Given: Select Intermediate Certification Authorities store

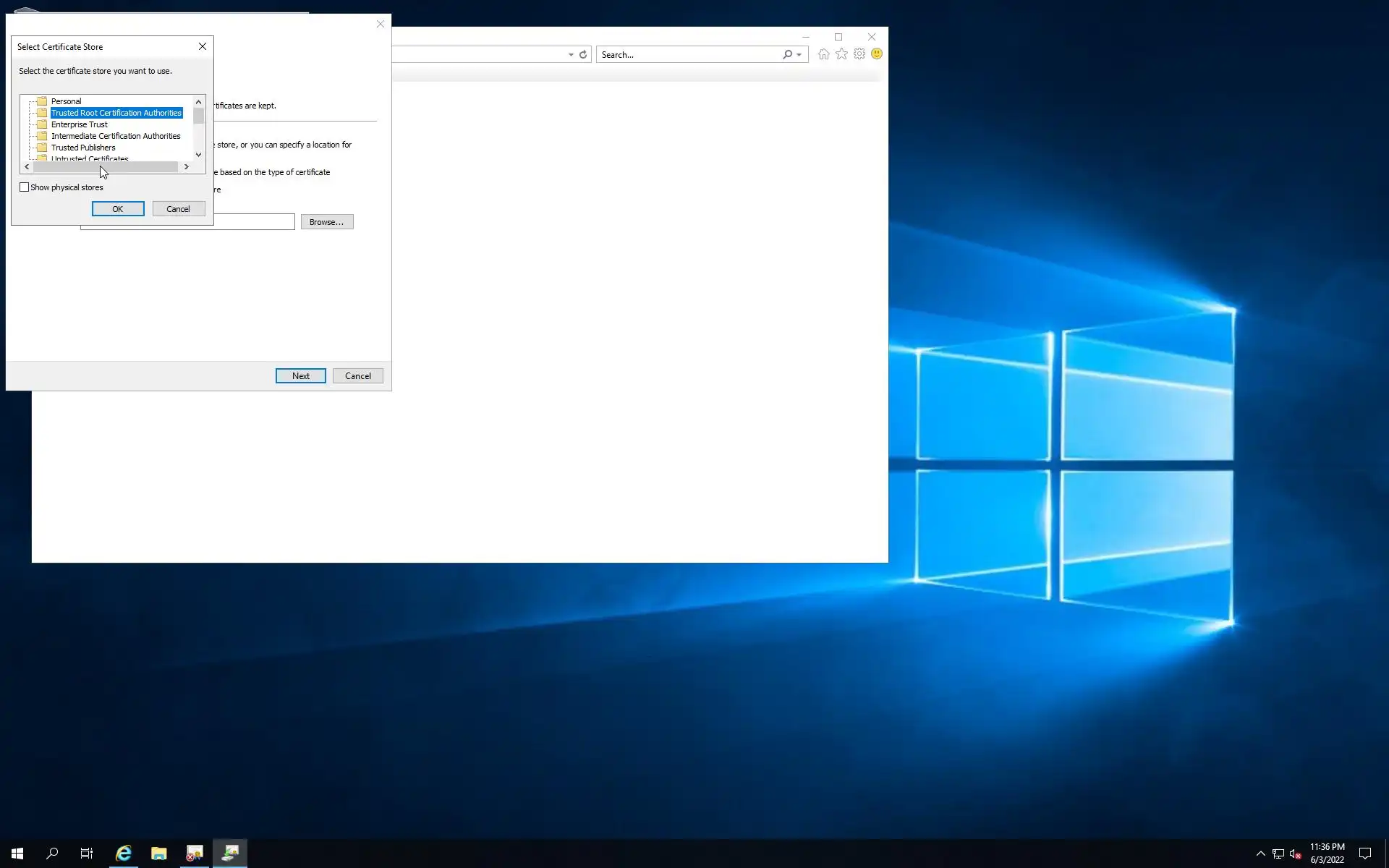Looking at the screenshot, I should 116,136.
